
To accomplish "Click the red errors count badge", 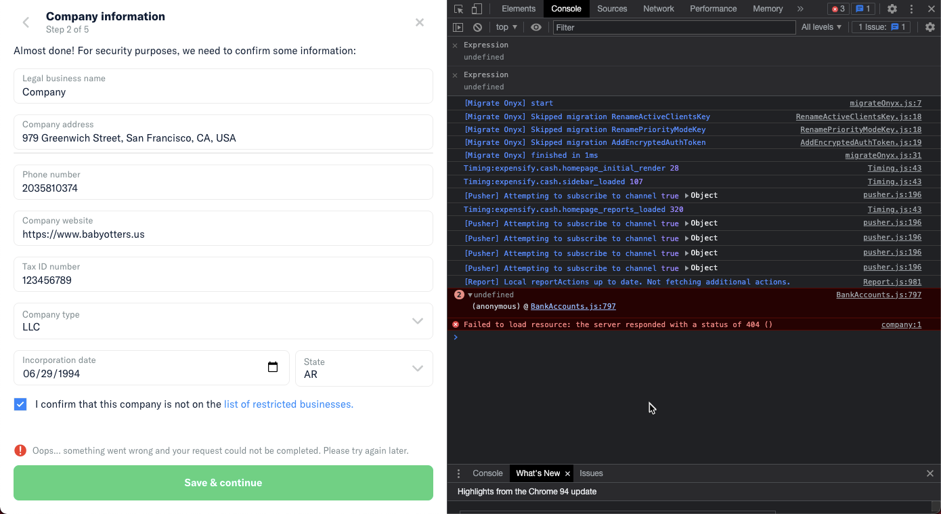I will pos(838,9).
